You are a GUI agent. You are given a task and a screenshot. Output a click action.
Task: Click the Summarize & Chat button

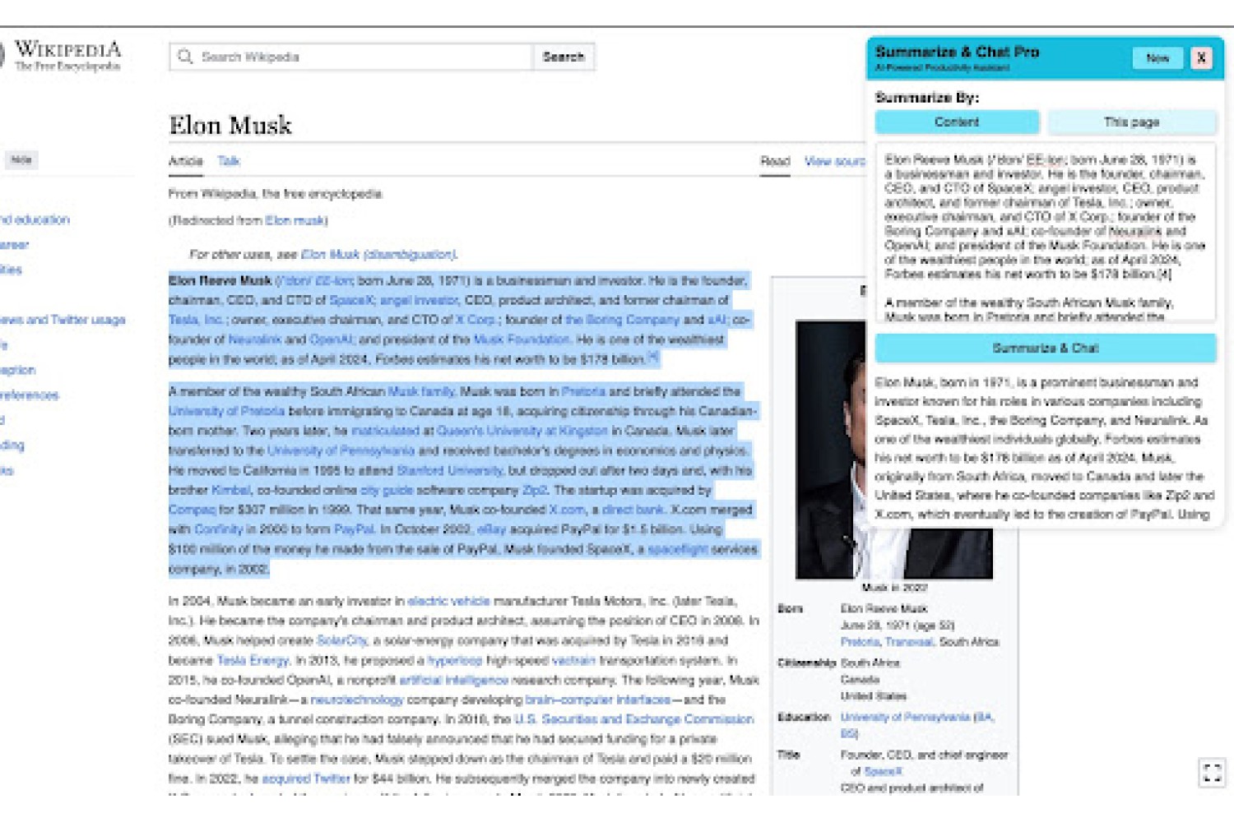pos(1045,348)
